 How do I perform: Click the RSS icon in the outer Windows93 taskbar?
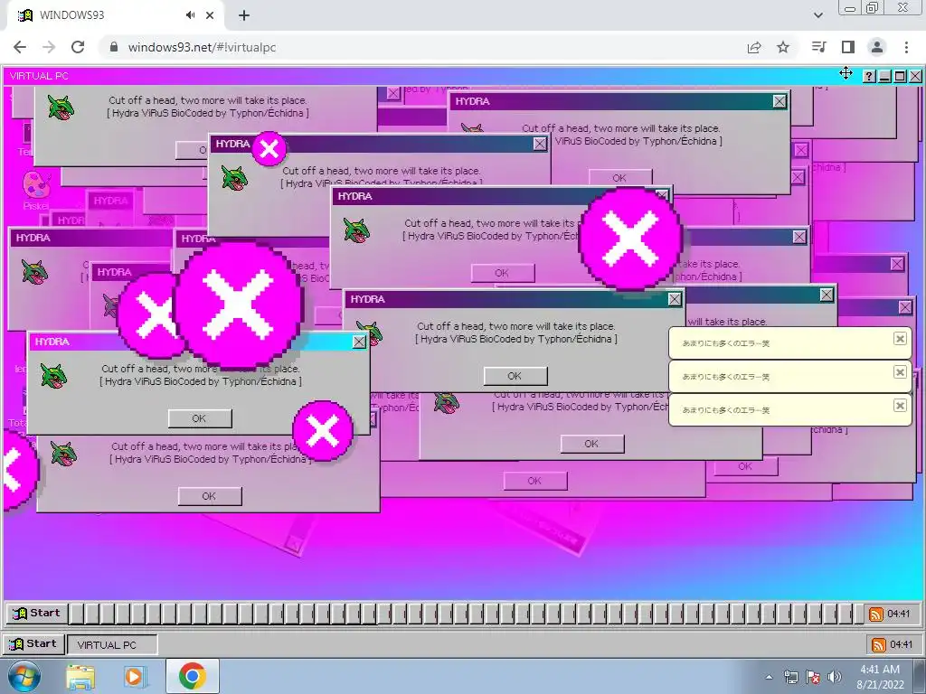click(879, 644)
